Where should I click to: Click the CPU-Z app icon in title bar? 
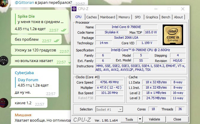(74, 9)
